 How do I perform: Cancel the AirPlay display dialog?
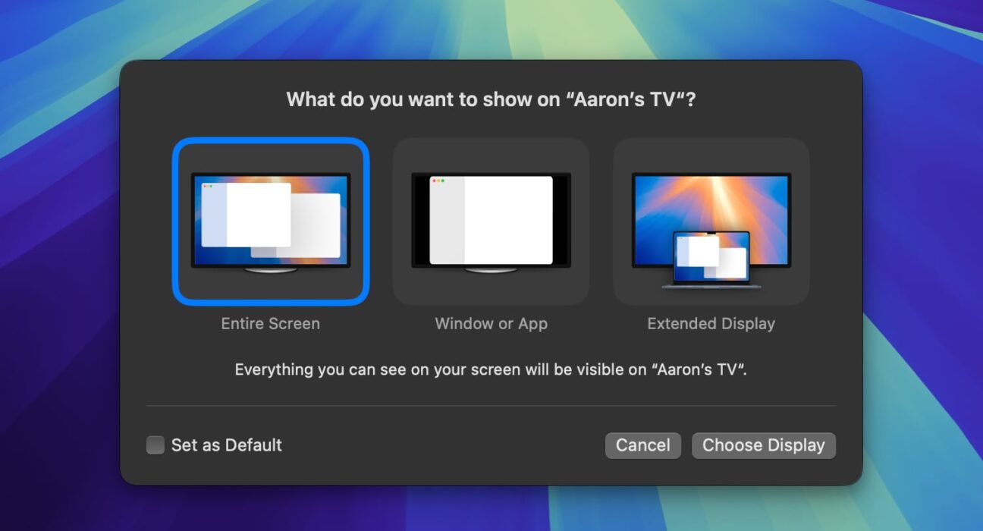coord(643,445)
